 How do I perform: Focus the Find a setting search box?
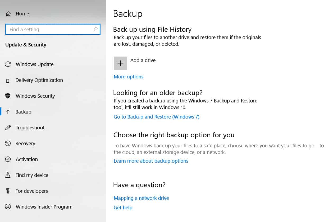tap(49, 30)
